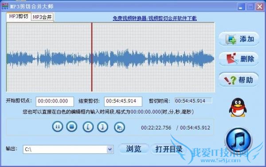
Task: Click the QQ penguin icon
Action: tap(238, 108)
